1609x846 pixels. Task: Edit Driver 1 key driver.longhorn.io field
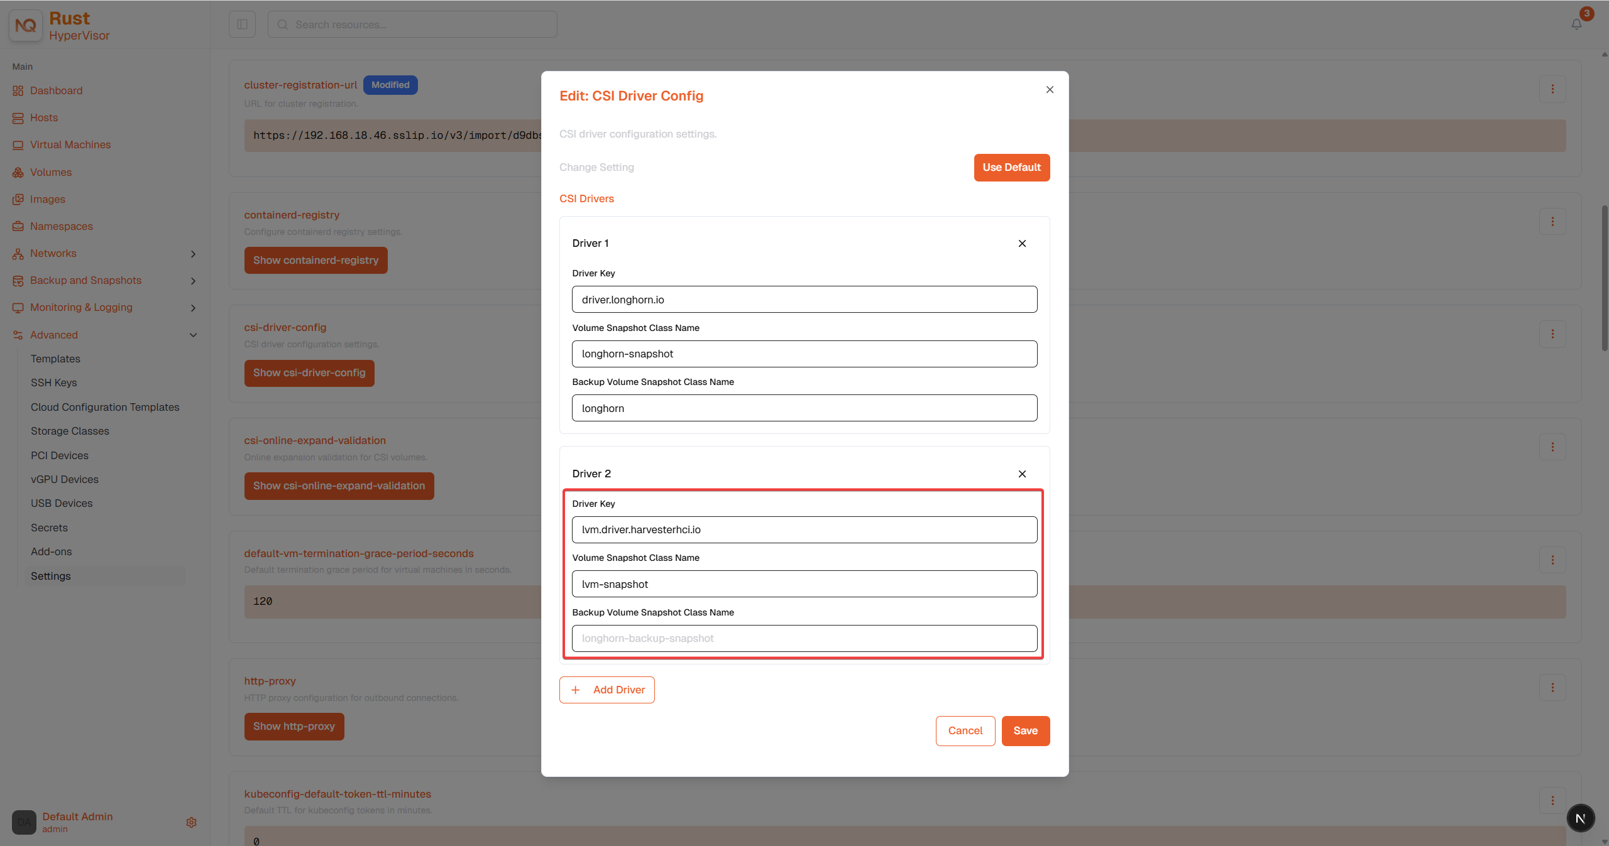[804, 300]
